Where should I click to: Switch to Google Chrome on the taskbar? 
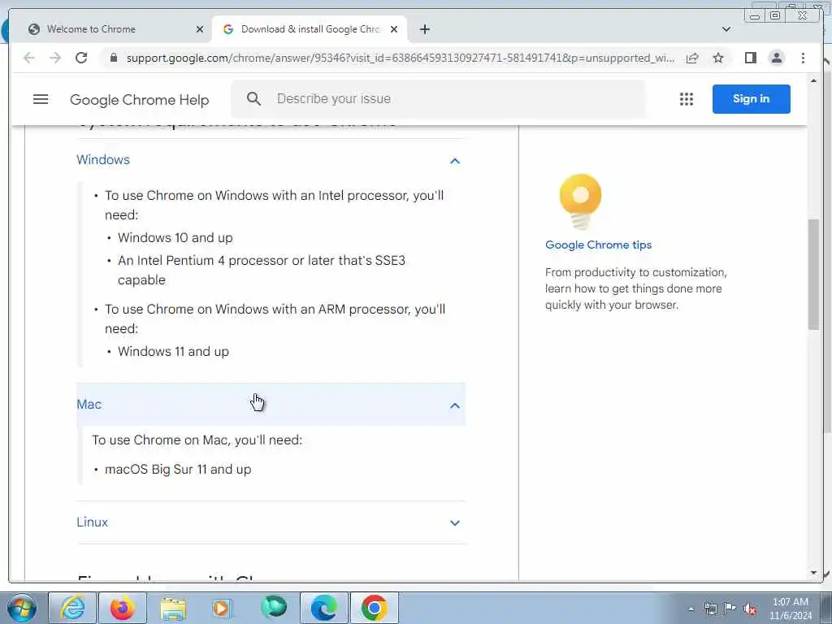[374, 608]
